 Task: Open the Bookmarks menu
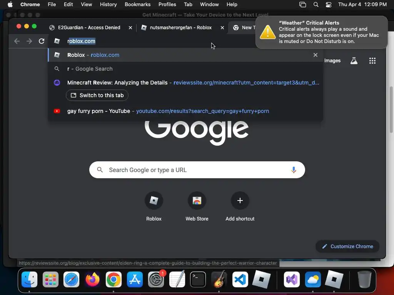(x=137, y=5)
